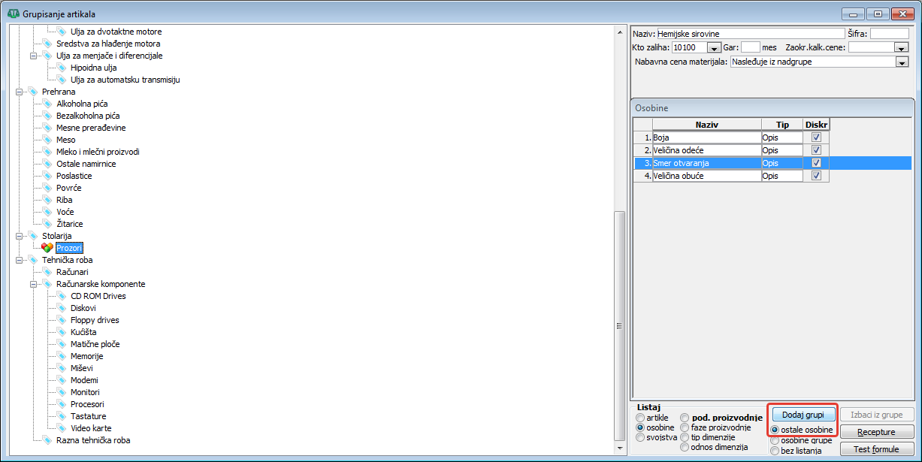Open the Kto zaliha dropdown arrow
Viewport: 922px width, 462px height.
click(715, 47)
